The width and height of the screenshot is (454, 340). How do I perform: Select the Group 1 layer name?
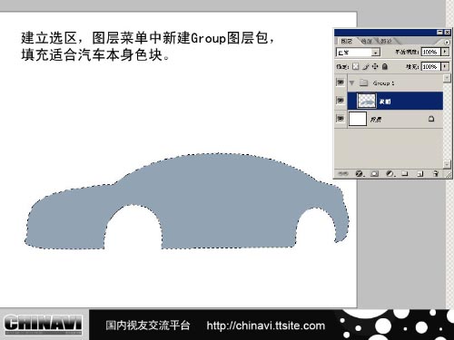(383, 83)
